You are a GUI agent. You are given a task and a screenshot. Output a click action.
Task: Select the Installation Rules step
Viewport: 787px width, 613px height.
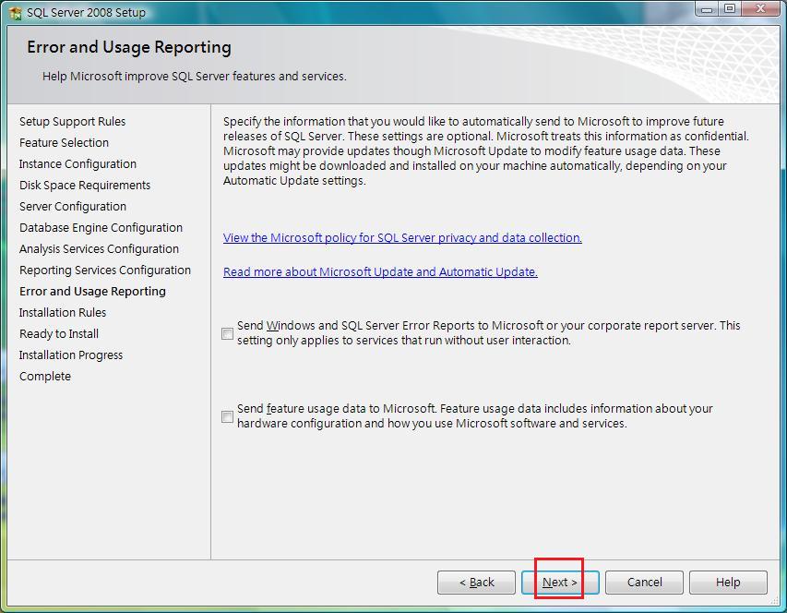click(63, 313)
